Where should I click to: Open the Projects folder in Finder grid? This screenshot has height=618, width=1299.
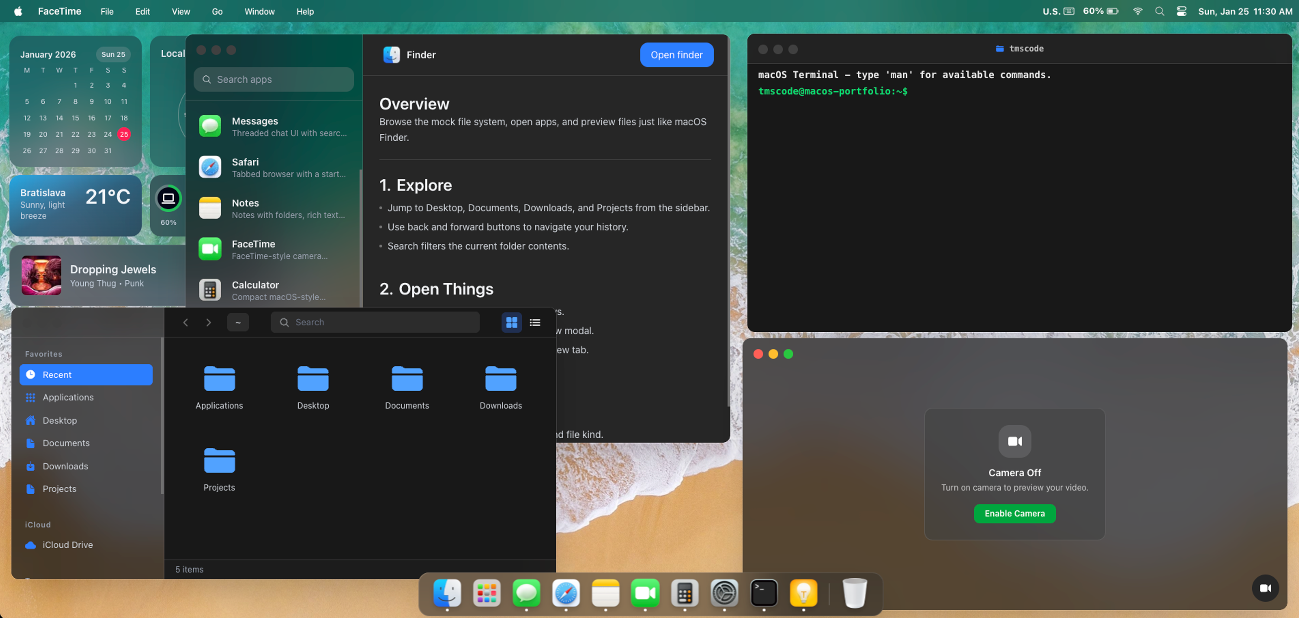[219, 469]
